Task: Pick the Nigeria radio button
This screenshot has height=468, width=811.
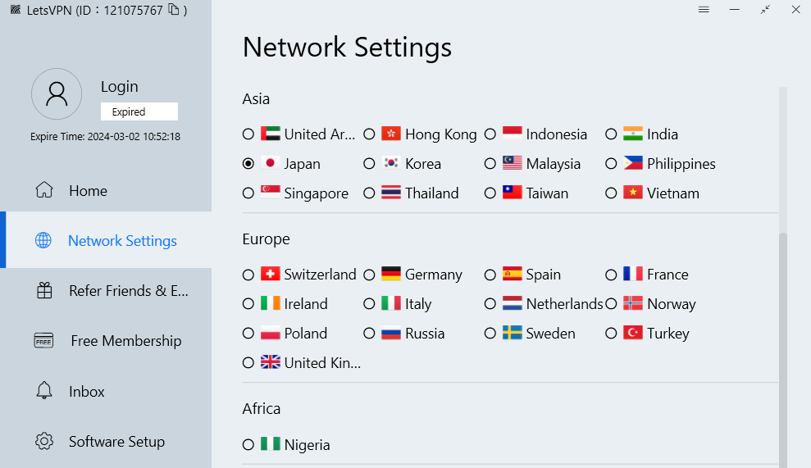Action: [x=248, y=445]
